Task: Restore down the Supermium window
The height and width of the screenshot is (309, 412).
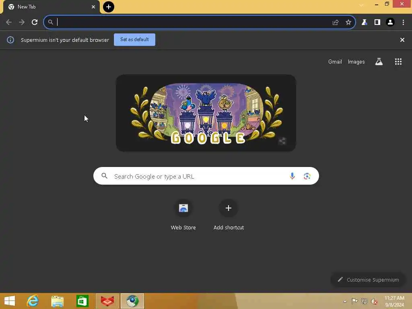Action: (387, 4)
